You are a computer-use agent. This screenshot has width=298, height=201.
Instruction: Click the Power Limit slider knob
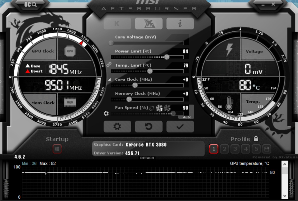point(167,57)
